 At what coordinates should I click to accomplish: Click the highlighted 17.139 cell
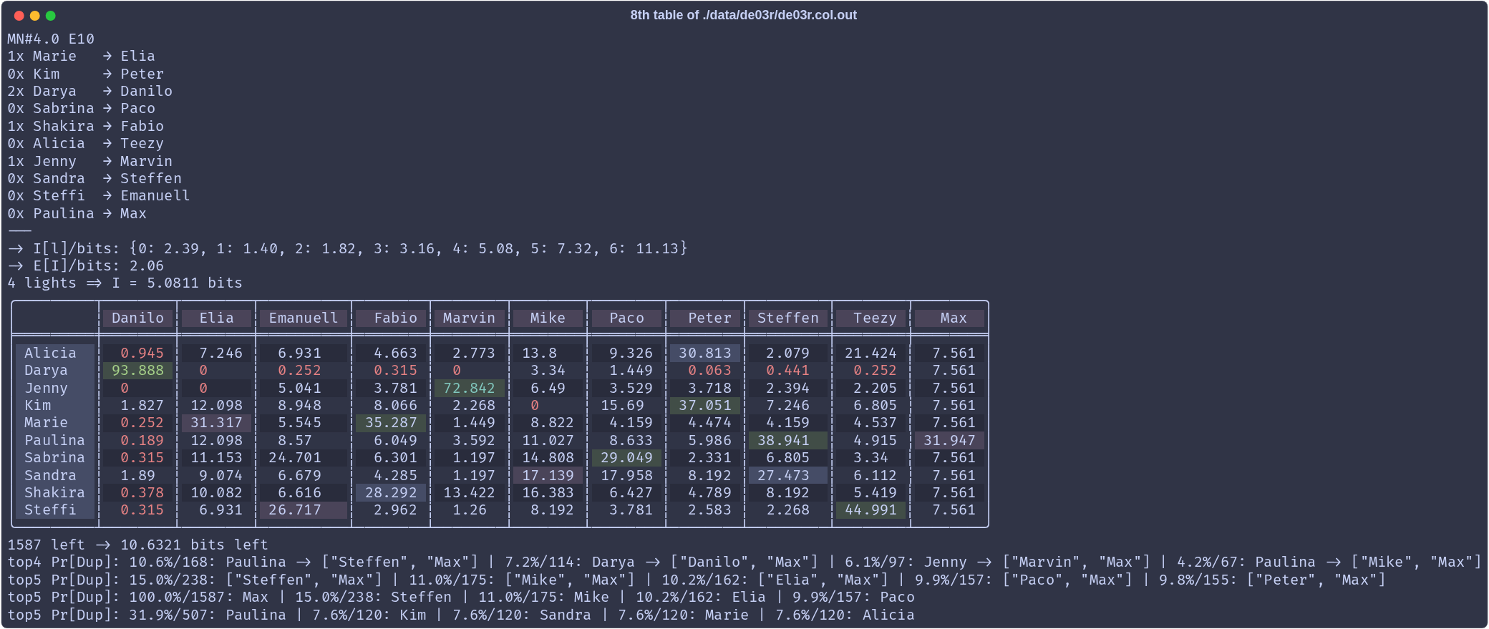tap(548, 475)
